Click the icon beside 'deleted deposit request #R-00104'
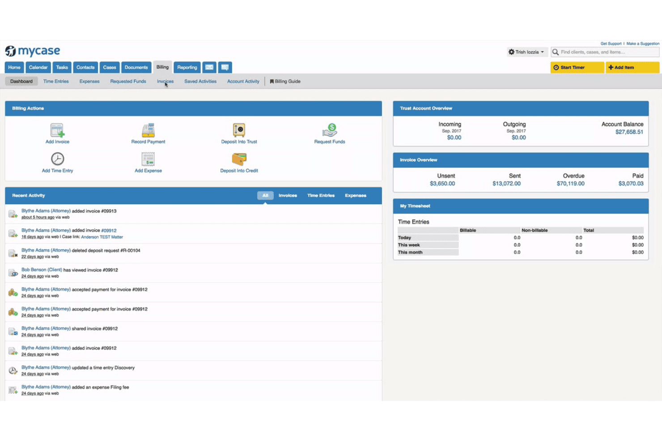 point(13,253)
